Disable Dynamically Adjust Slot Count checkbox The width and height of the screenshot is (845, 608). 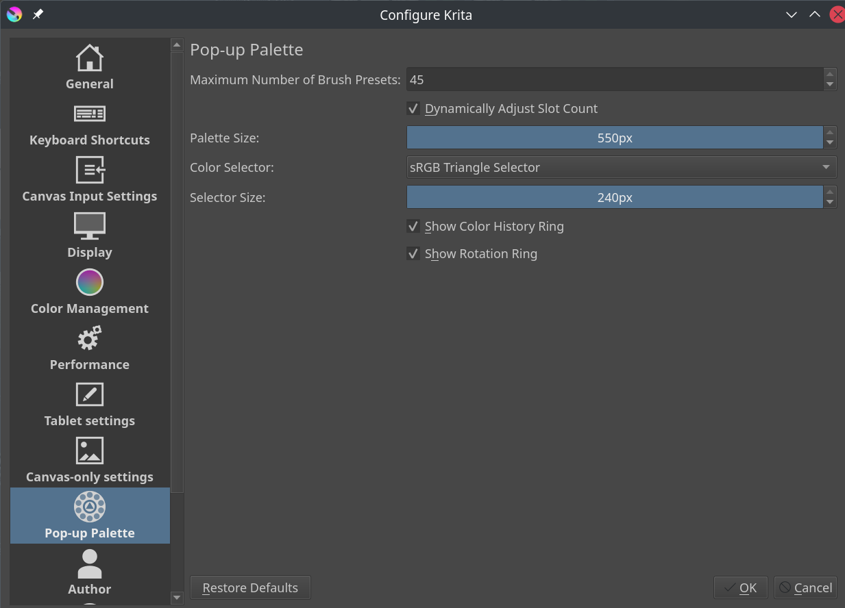(413, 109)
